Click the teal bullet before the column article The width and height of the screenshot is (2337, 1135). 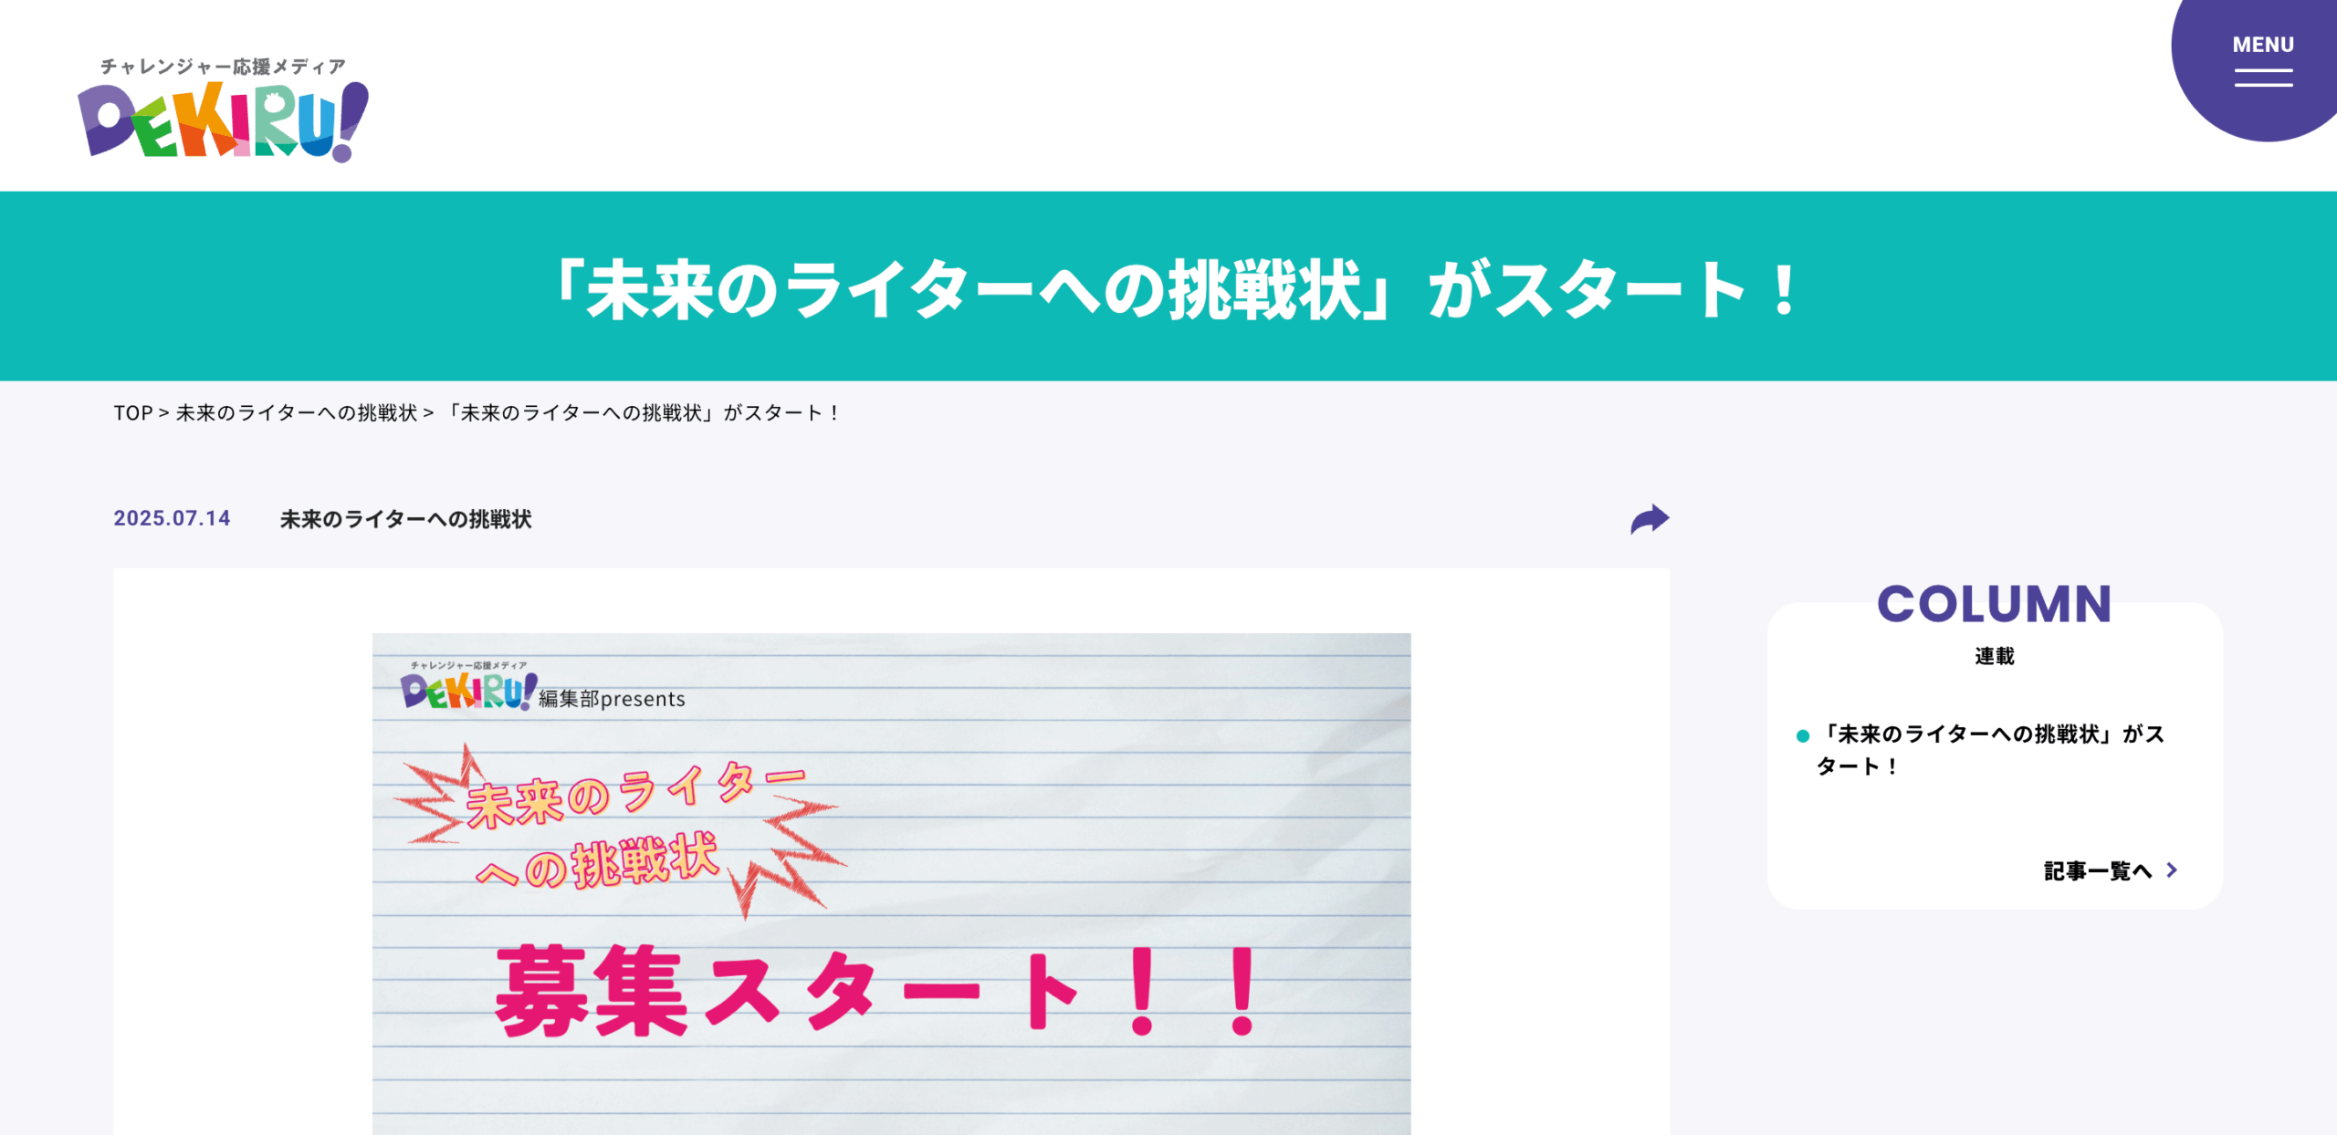(1802, 735)
